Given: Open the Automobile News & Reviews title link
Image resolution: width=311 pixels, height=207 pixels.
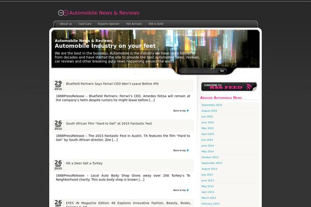Looking at the screenshot, I should click(104, 13).
